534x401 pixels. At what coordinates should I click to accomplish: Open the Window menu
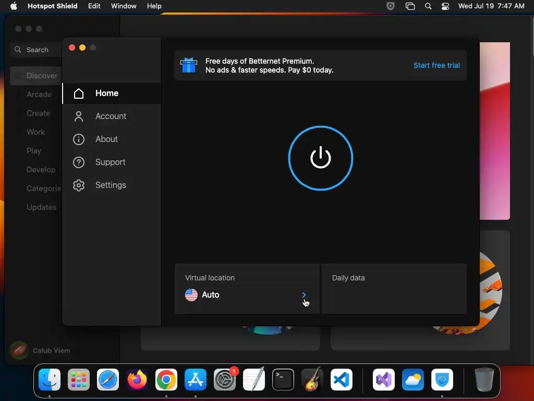pos(124,6)
